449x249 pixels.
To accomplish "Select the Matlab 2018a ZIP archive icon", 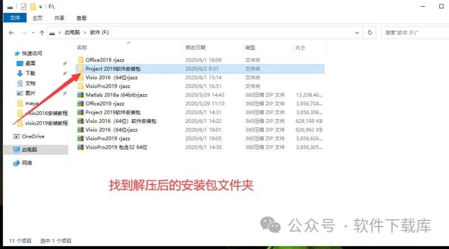I will click(81, 95).
